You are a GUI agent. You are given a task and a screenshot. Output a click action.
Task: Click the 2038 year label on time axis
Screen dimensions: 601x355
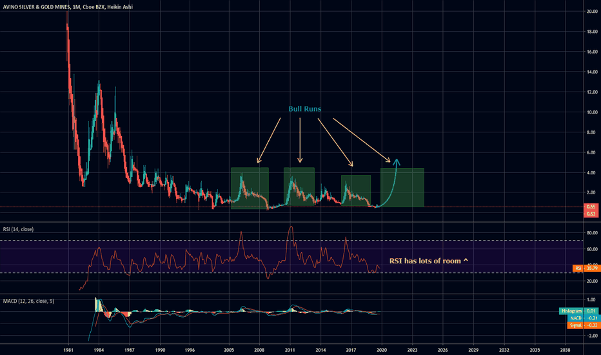point(565,350)
